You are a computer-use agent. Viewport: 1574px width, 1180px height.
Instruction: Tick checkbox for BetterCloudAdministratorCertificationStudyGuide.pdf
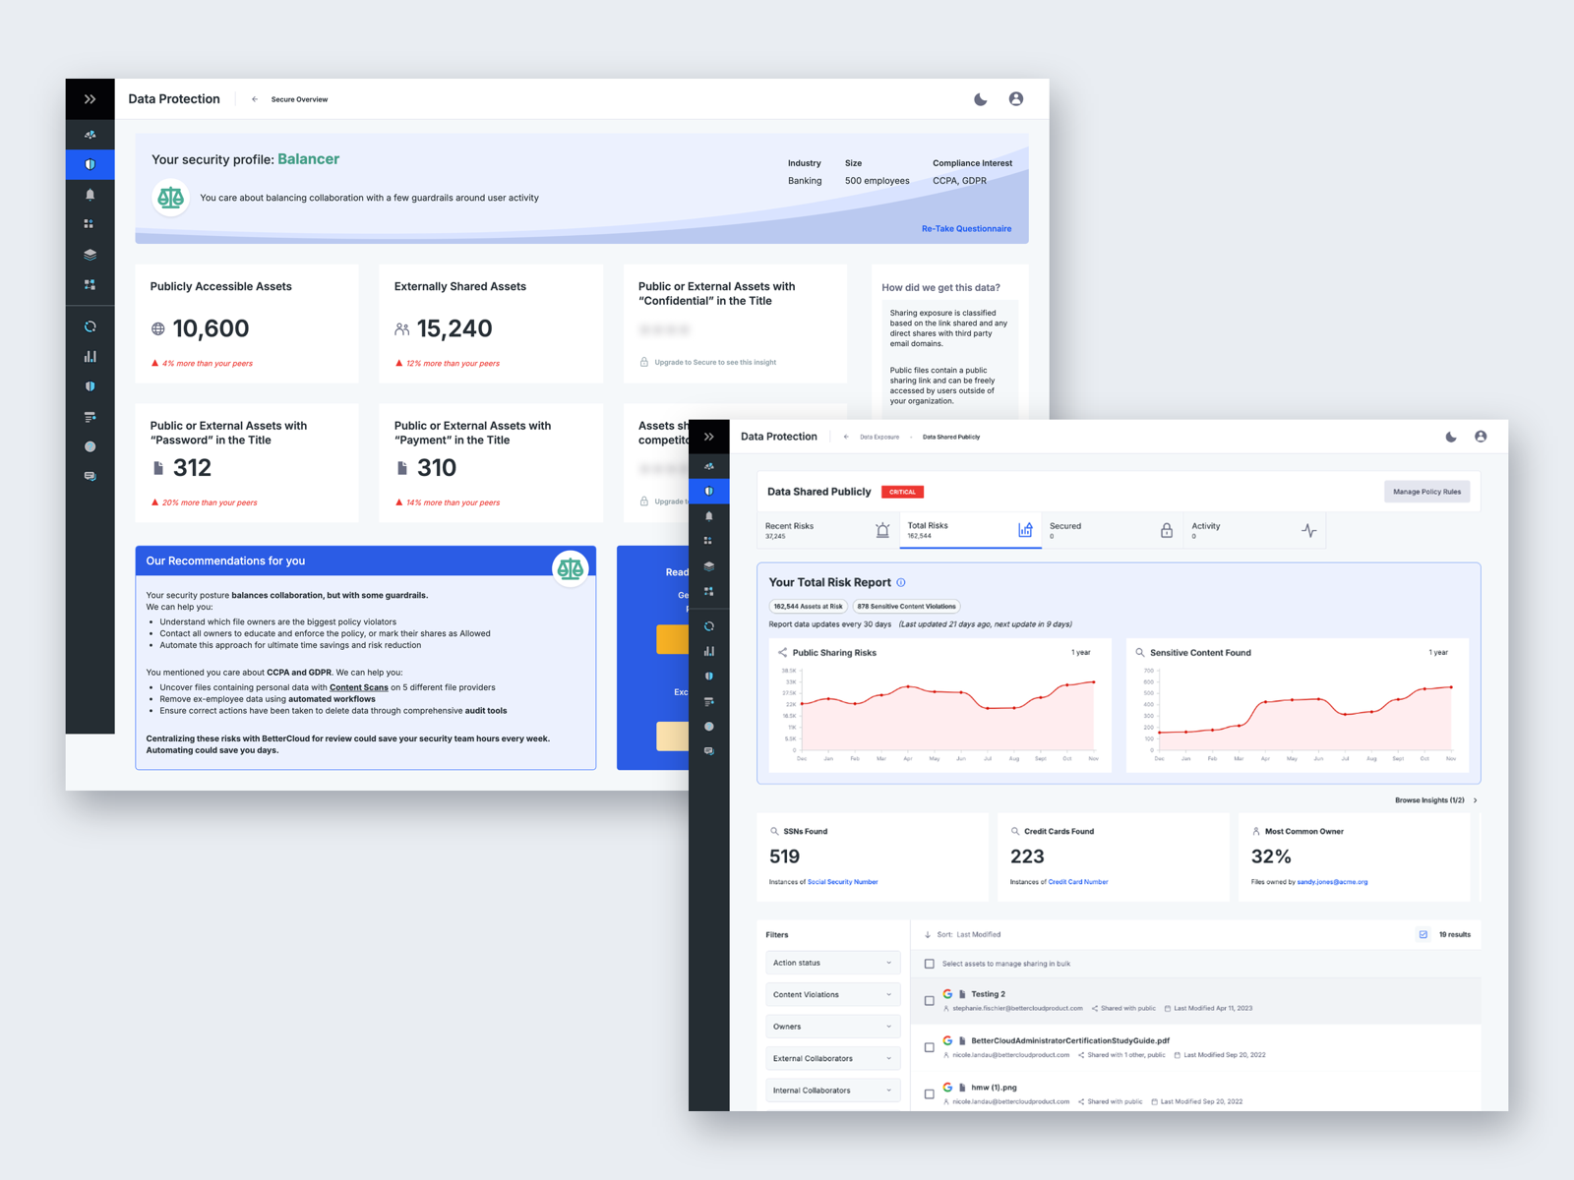[930, 1047]
